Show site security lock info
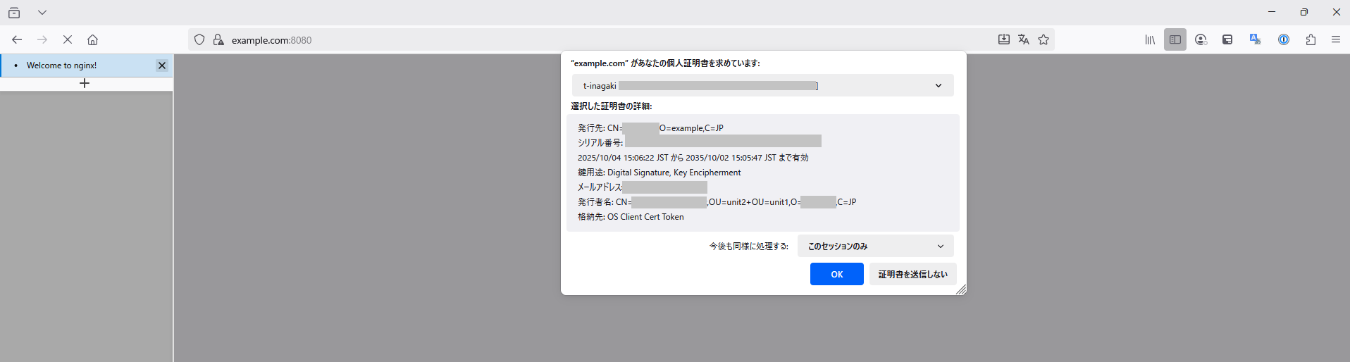Viewport: 1350px width, 362px height. tap(218, 40)
